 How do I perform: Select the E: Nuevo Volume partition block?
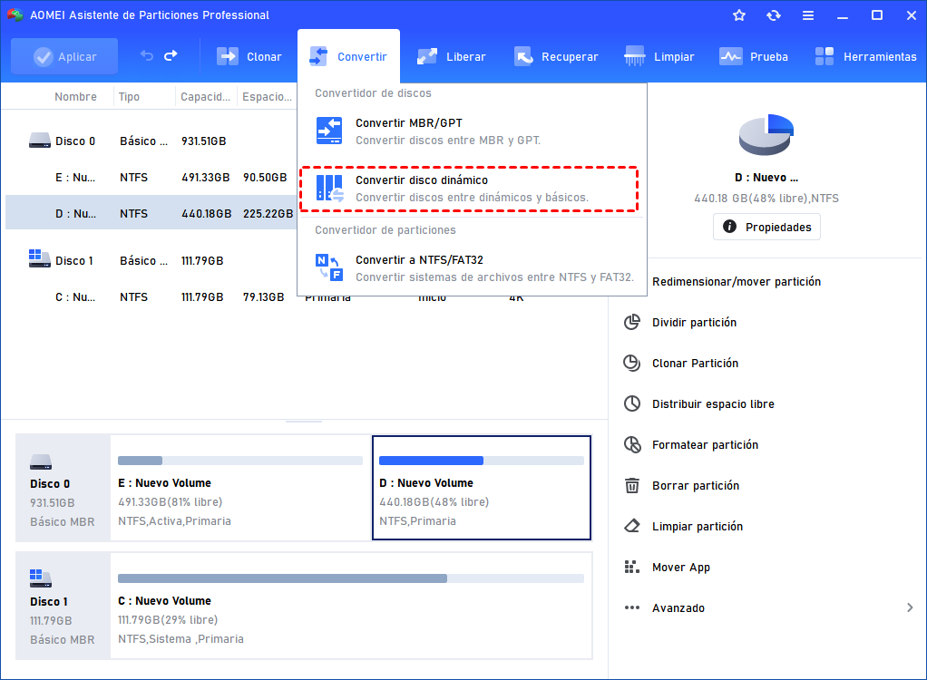click(240, 489)
